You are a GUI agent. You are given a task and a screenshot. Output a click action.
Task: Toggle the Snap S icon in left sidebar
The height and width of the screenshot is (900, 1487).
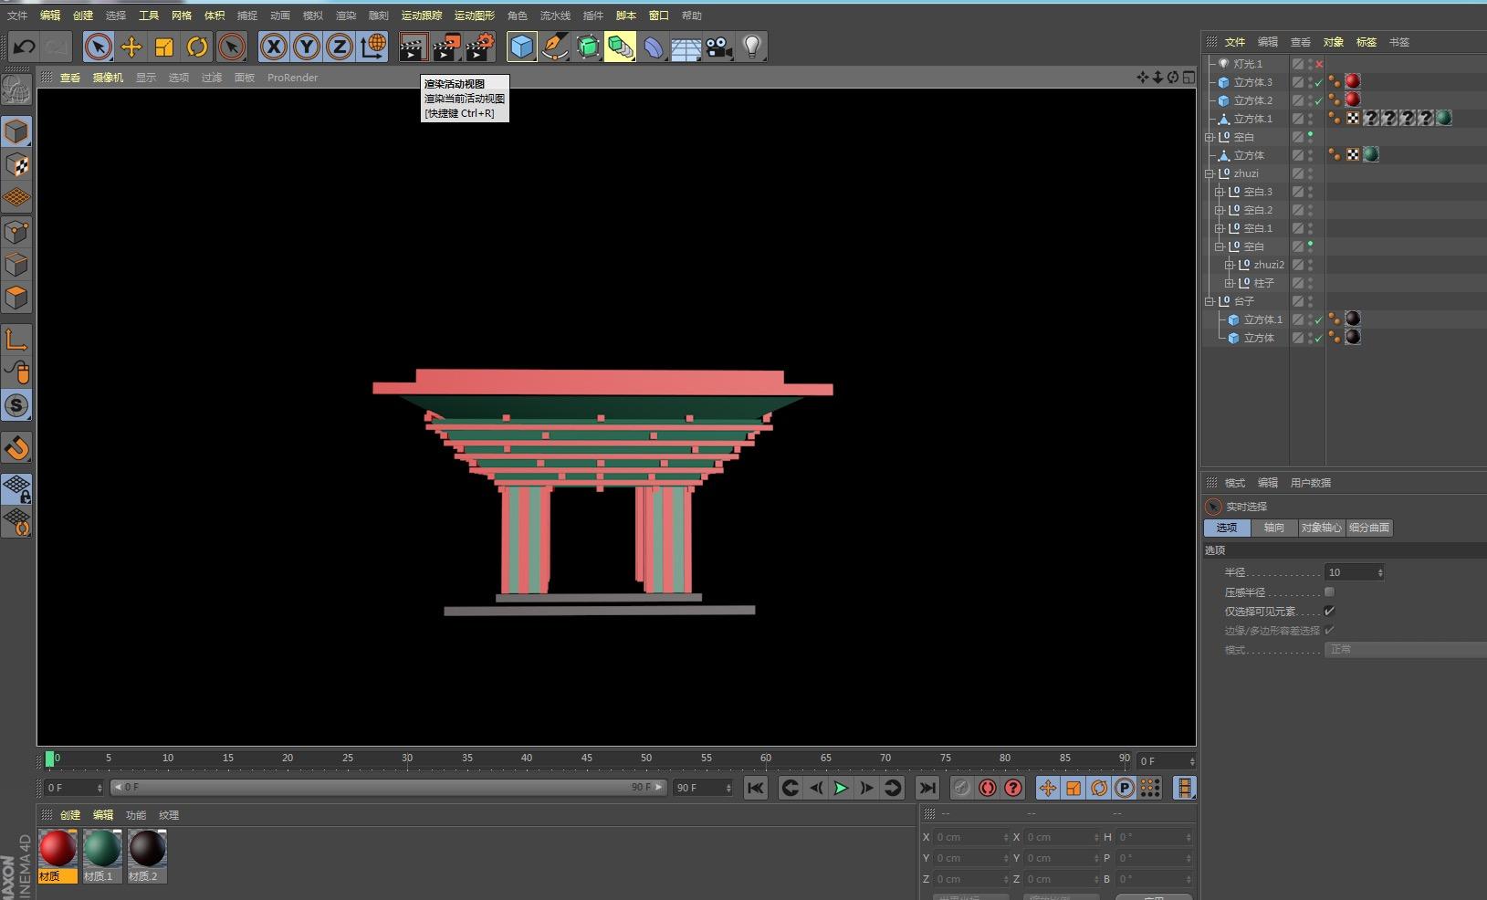click(16, 405)
